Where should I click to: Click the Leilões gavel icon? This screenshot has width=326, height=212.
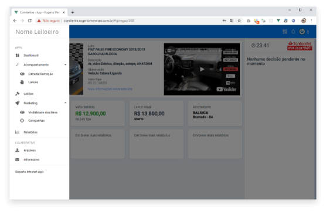18,94
